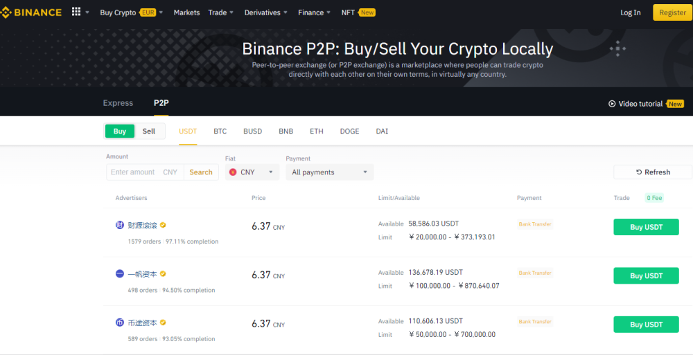Select the DAI coin tab

(x=382, y=131)
